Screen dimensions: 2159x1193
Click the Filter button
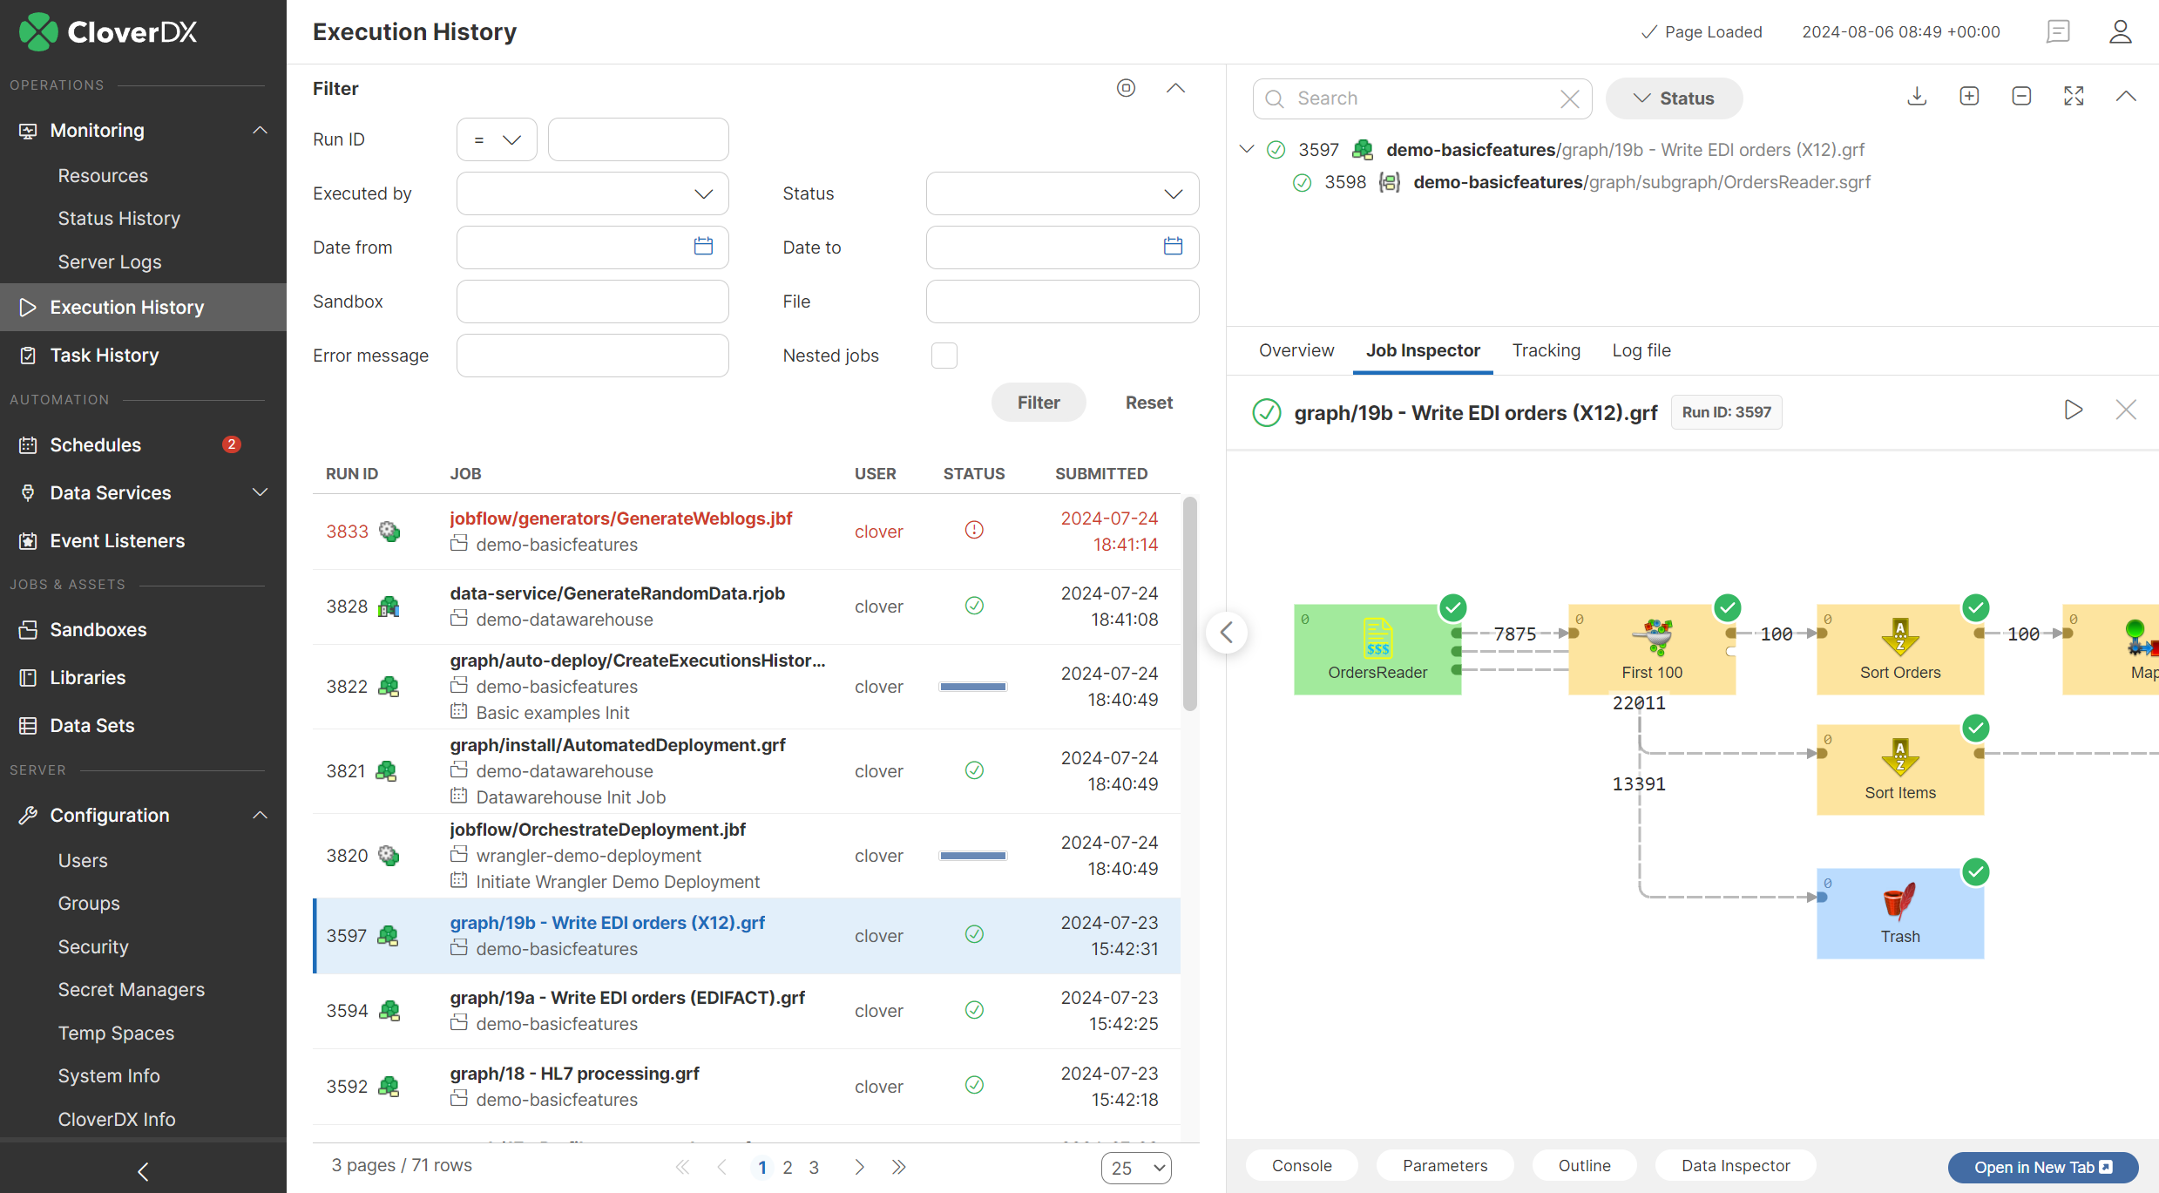1038,403
